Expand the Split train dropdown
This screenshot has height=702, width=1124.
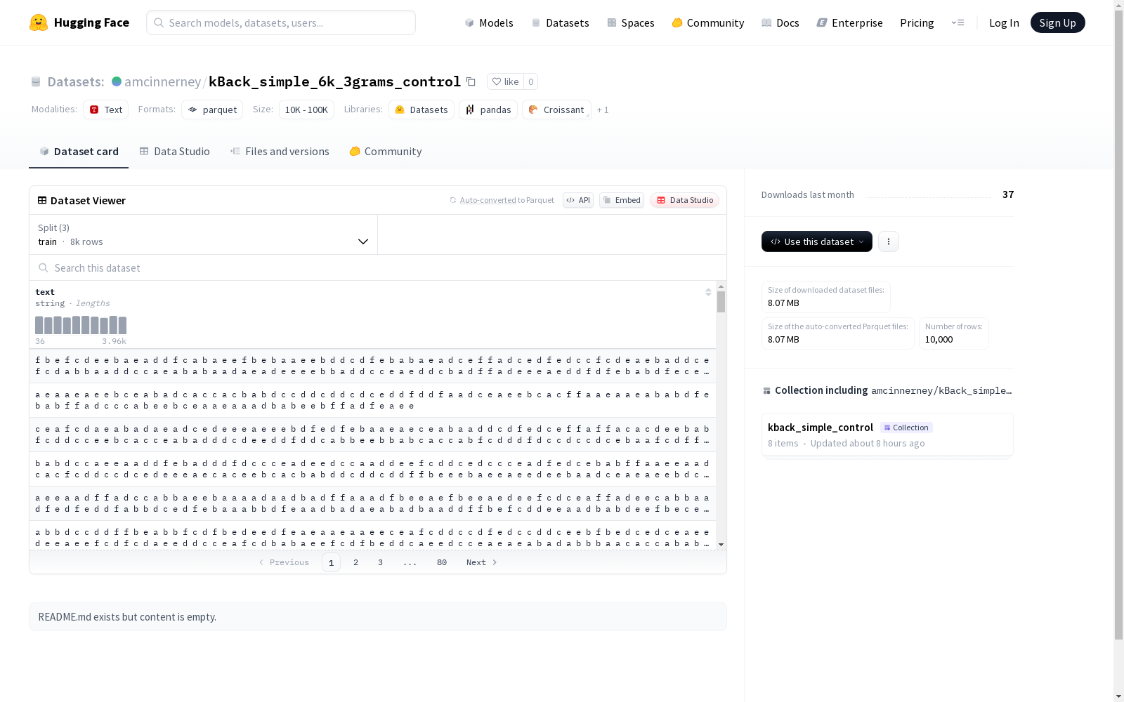204,234
